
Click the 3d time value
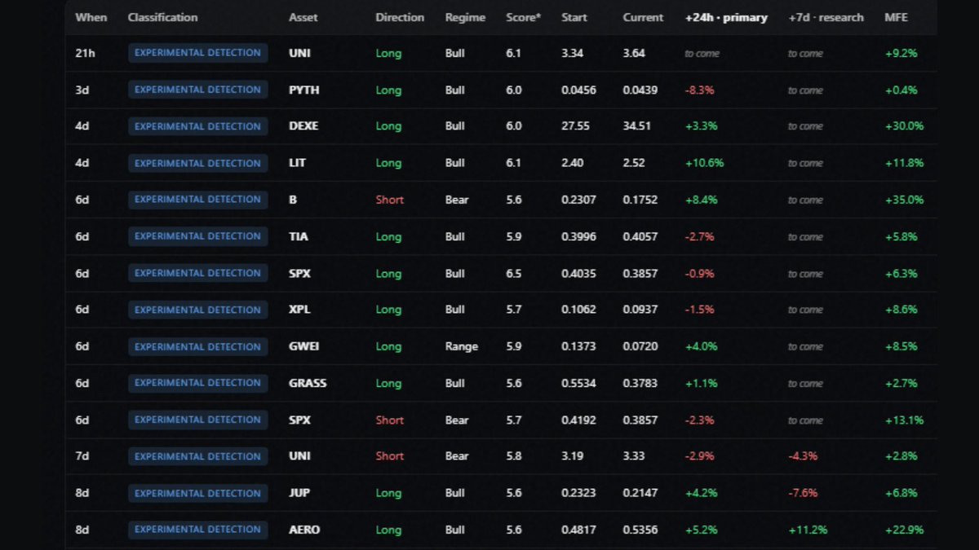[x=82, y=90]
